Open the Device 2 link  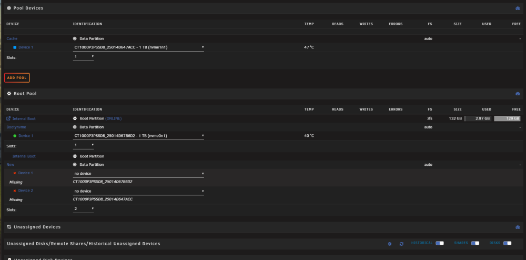(25, 191)
